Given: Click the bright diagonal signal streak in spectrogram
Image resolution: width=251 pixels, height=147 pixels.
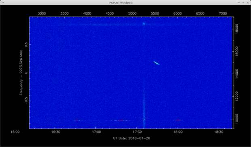Looking at the screenshot, I should coord(156,63).
